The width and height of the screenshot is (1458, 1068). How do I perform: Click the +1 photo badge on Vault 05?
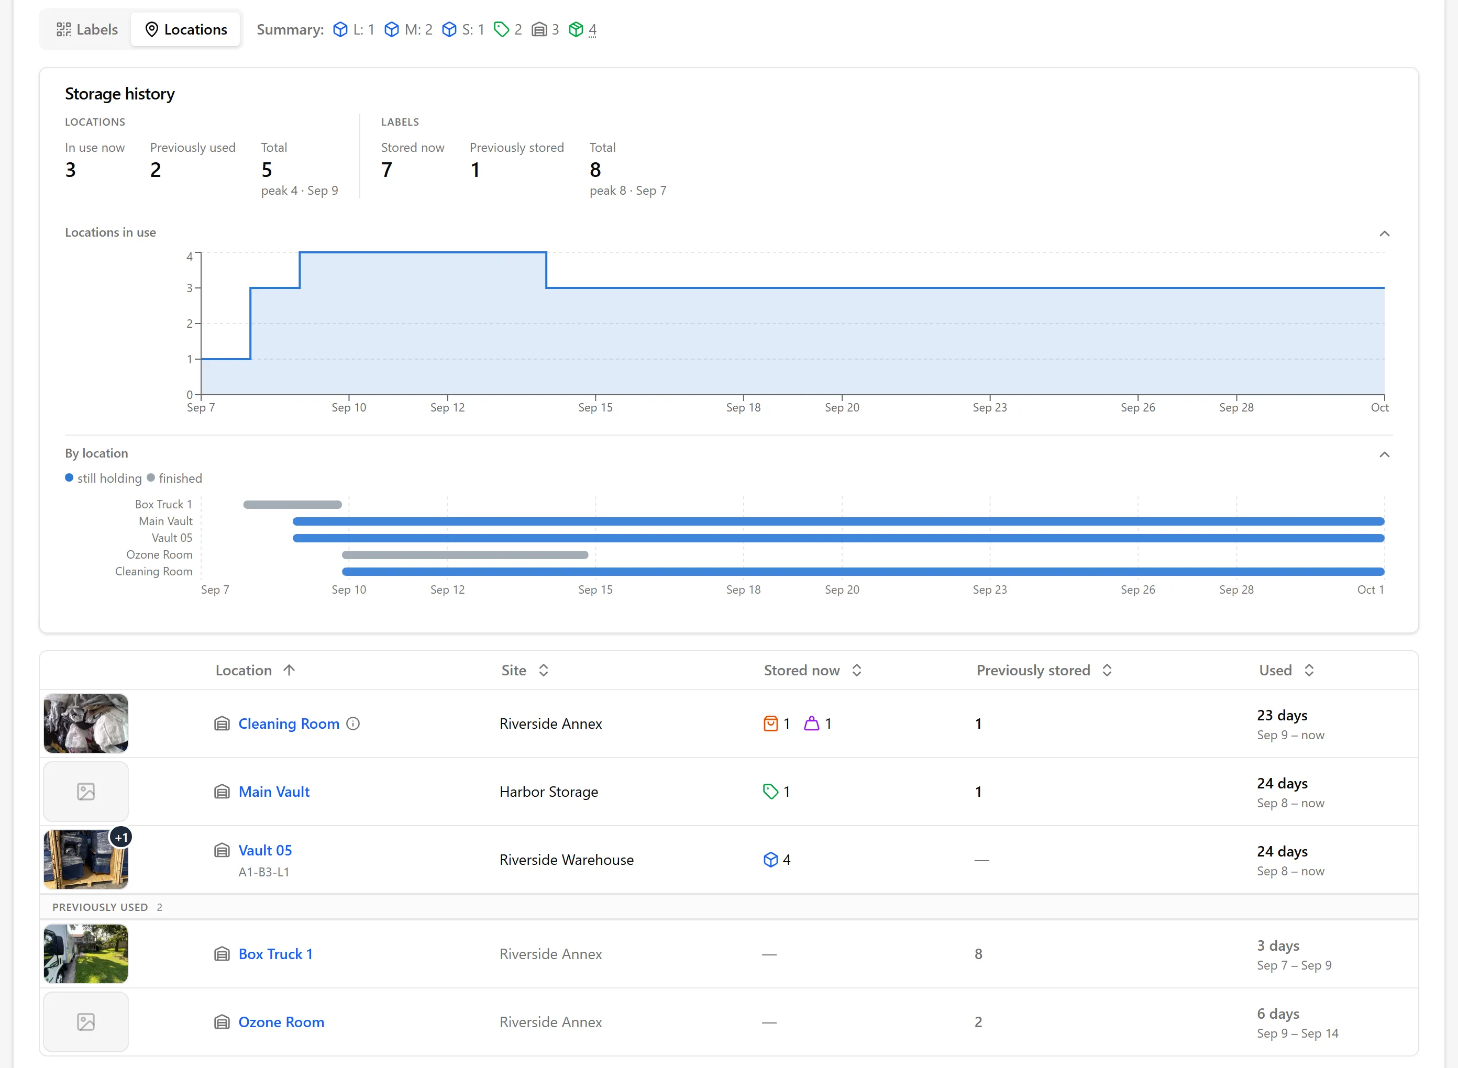[x=121, y=837]
